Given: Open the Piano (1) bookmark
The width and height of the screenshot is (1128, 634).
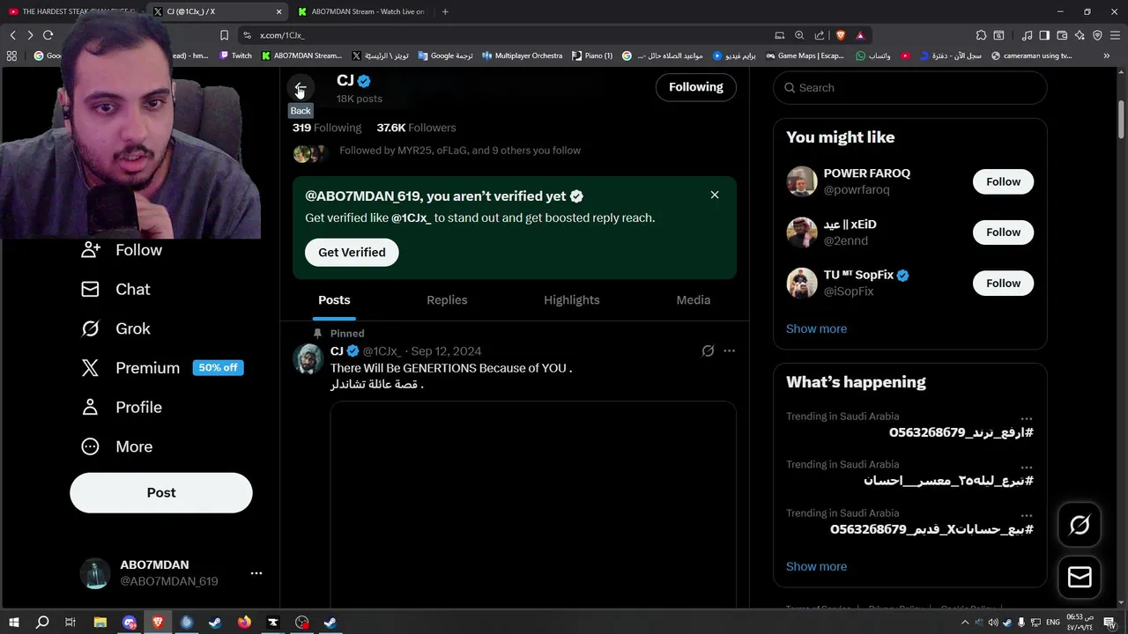Looking at the screenshot, I should (x=592, y=55).
